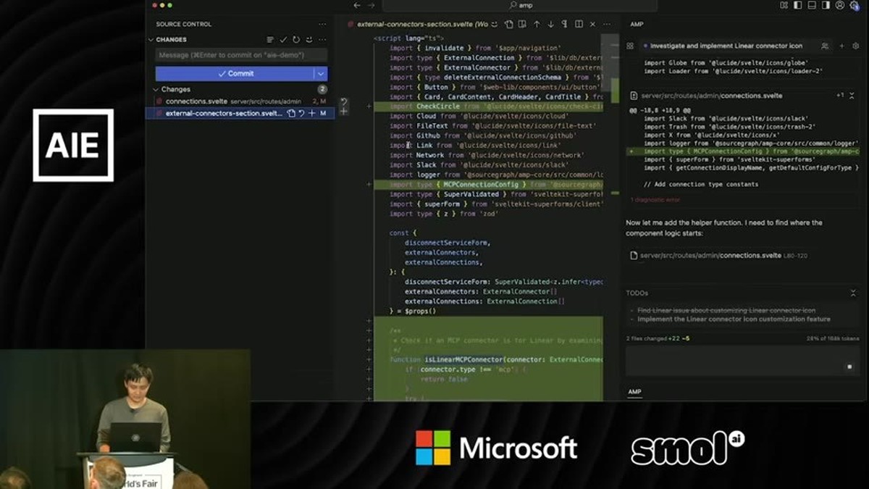Viewport: 869px width, 489px height.
Task: Discard changes on external-connectors-section row
Action: (x=301, y=114)
